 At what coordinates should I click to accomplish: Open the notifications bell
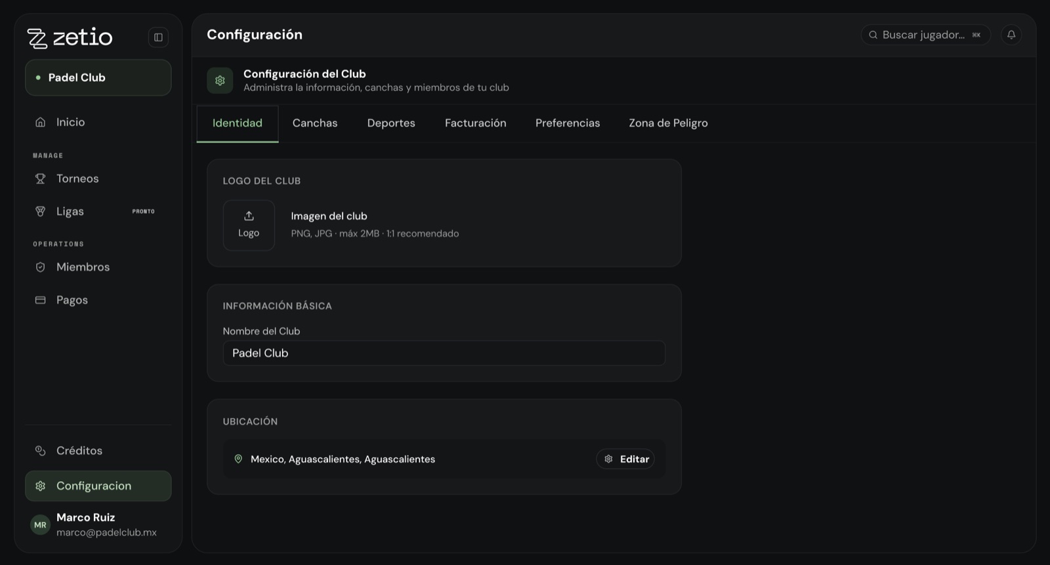coord(1011,35)
